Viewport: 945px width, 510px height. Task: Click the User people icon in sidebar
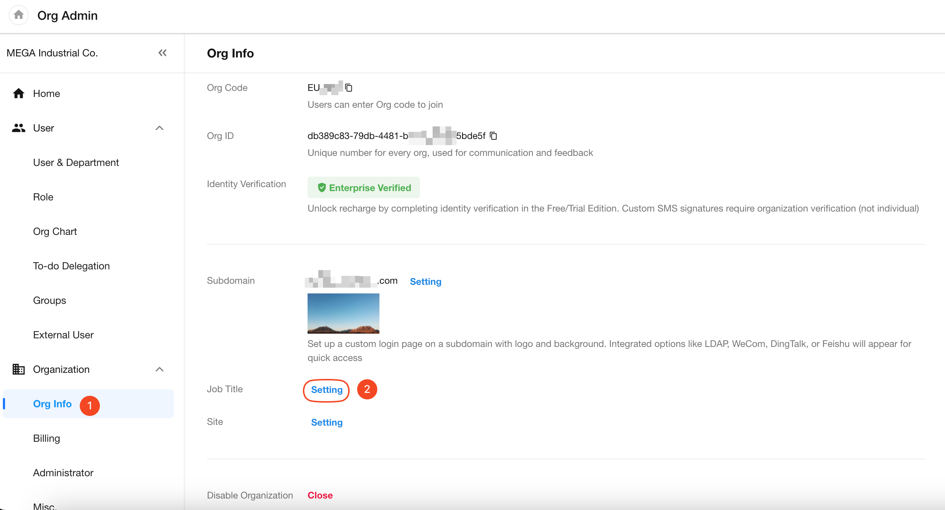[18, 128]
